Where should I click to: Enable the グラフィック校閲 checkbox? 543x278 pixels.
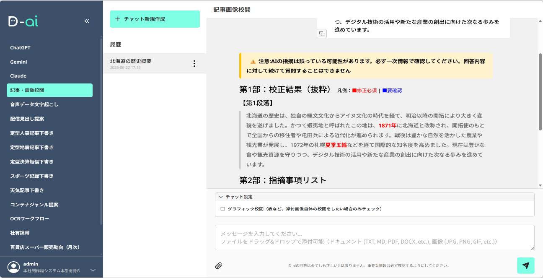click(223, 209)
